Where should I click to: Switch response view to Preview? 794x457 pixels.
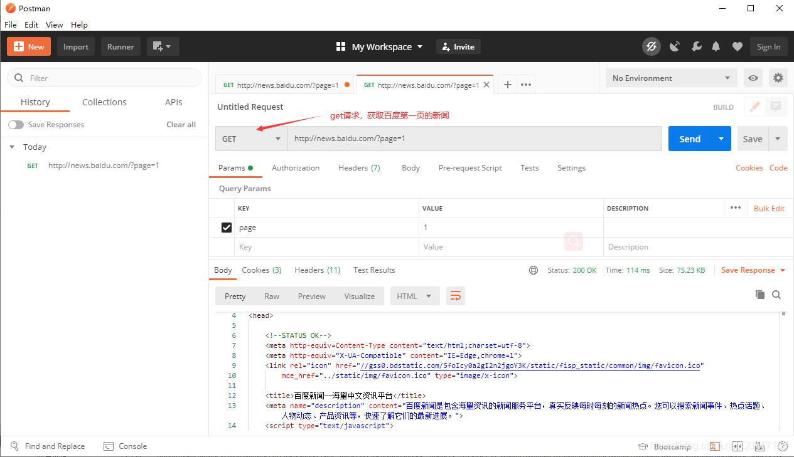(312, 296)
